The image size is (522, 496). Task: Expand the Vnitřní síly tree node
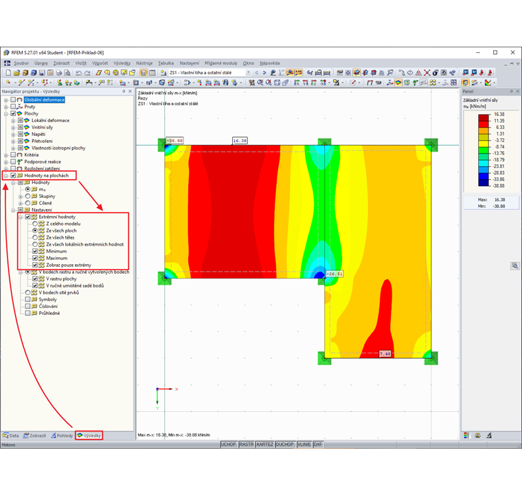(13, 128)
